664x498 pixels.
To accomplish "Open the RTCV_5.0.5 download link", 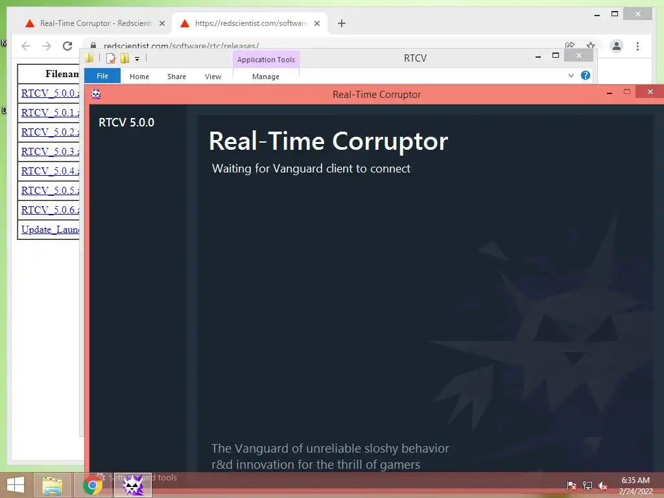I will (x=50, y=191).
